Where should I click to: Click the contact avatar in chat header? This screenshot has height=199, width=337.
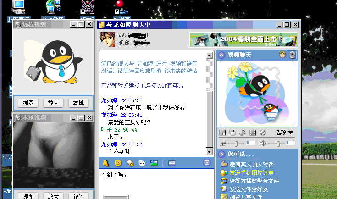(108, 39)
